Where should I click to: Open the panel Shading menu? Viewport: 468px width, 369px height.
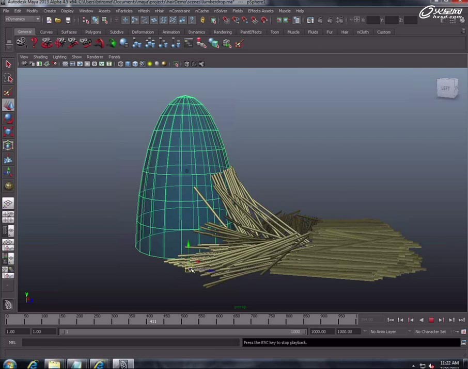40,57
